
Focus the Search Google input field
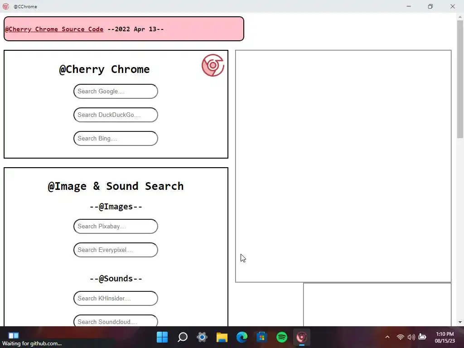pyautogui.click(x=116, y=91)
